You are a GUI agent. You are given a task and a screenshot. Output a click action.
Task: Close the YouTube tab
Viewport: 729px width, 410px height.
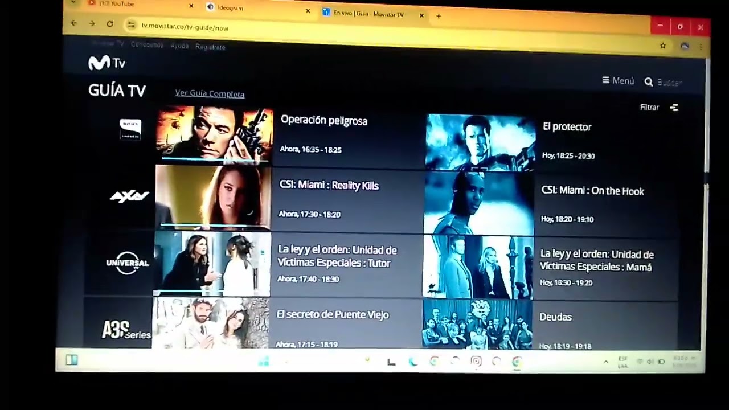(x=191, y=6)
